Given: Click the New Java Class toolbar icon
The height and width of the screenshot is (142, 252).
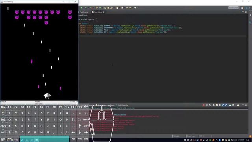Looking at the screenshot, I should pyautogui.click(x=100, y=8).
